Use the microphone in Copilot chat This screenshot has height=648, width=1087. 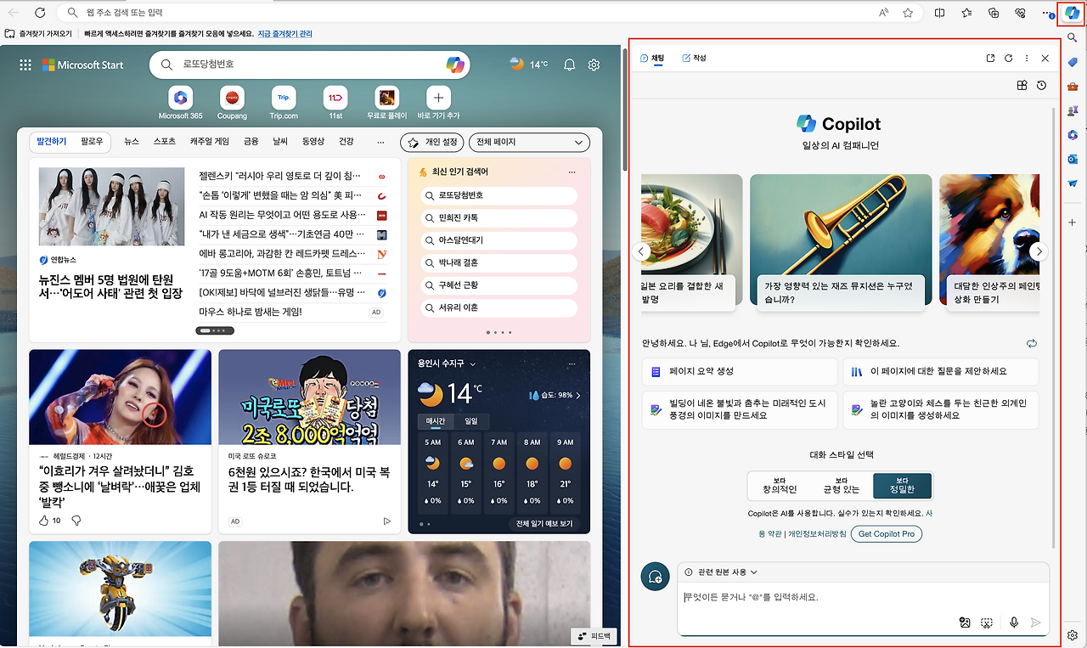(1014, 623)
